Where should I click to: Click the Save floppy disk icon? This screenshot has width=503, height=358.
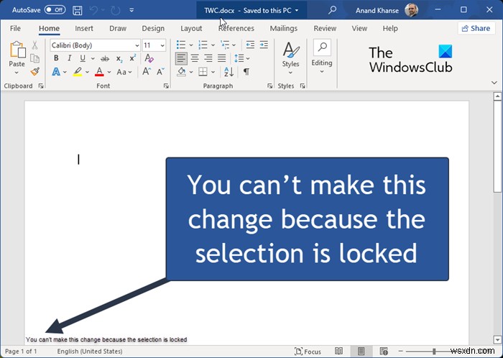(78, 10)
